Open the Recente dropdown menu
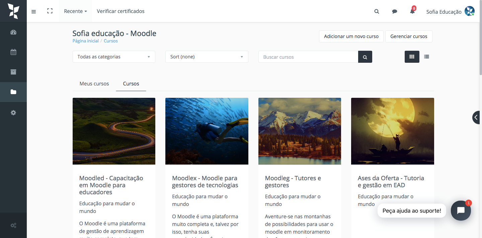Screen dimensions: 482x238 [x=75, y=11]
